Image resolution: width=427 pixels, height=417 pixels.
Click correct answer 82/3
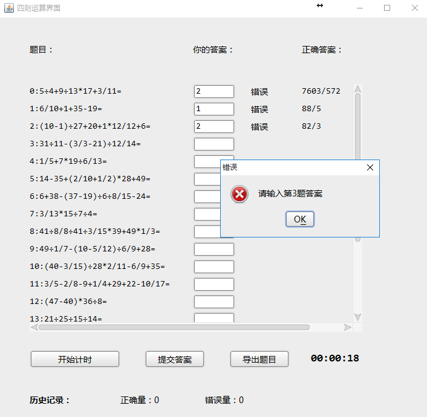(311, 126)
